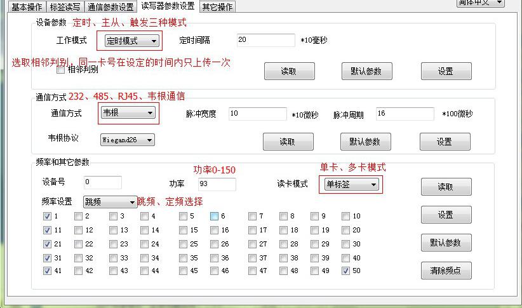Click the 清除频点 button

click(x=446, y=271)
